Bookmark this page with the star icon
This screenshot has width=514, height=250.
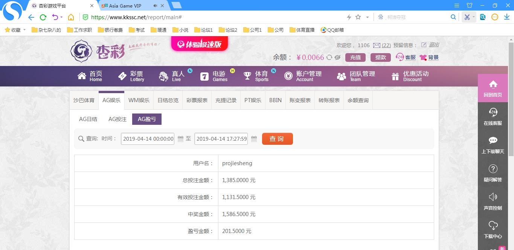pos(358,17)
